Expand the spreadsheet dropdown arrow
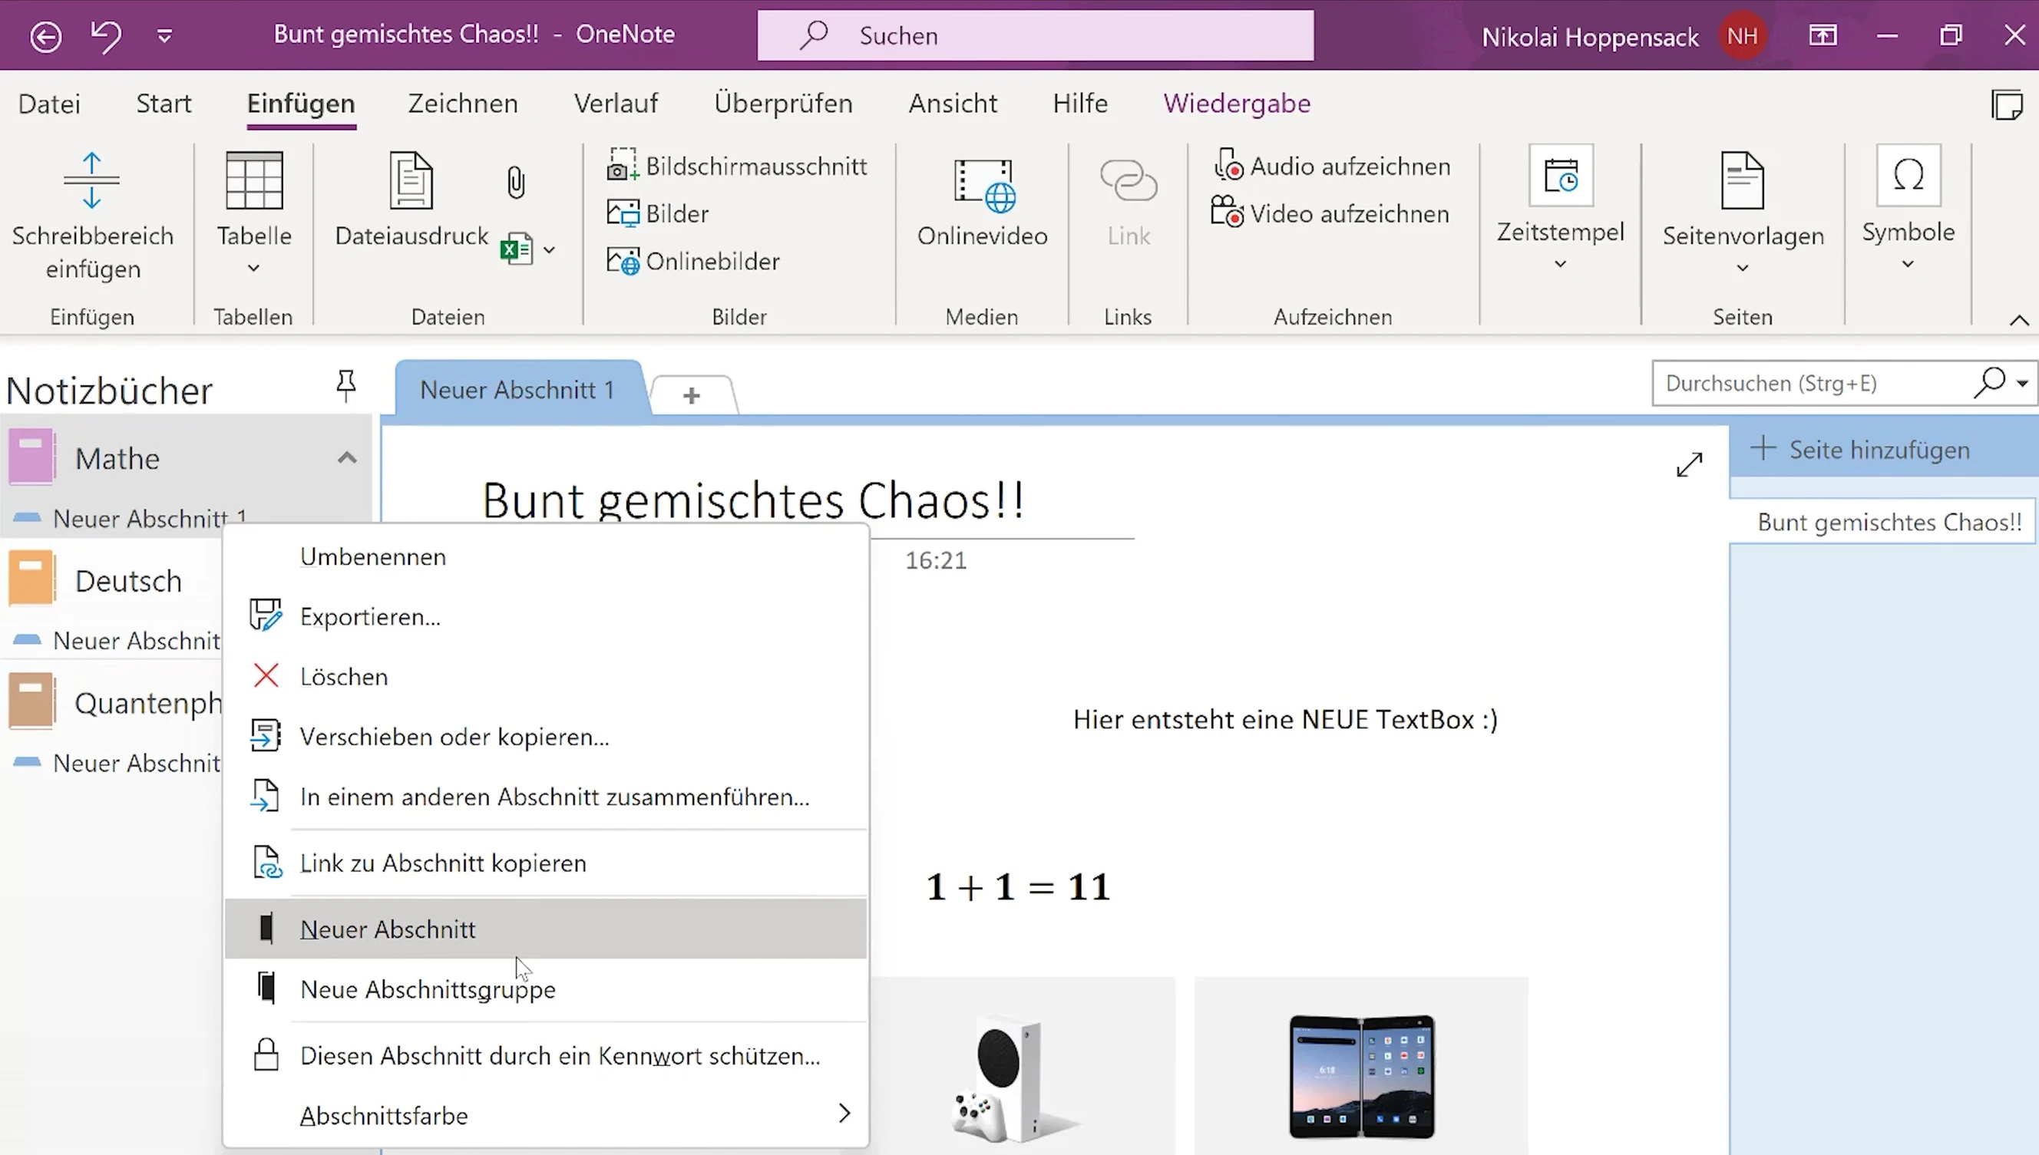 coord(549,250)
